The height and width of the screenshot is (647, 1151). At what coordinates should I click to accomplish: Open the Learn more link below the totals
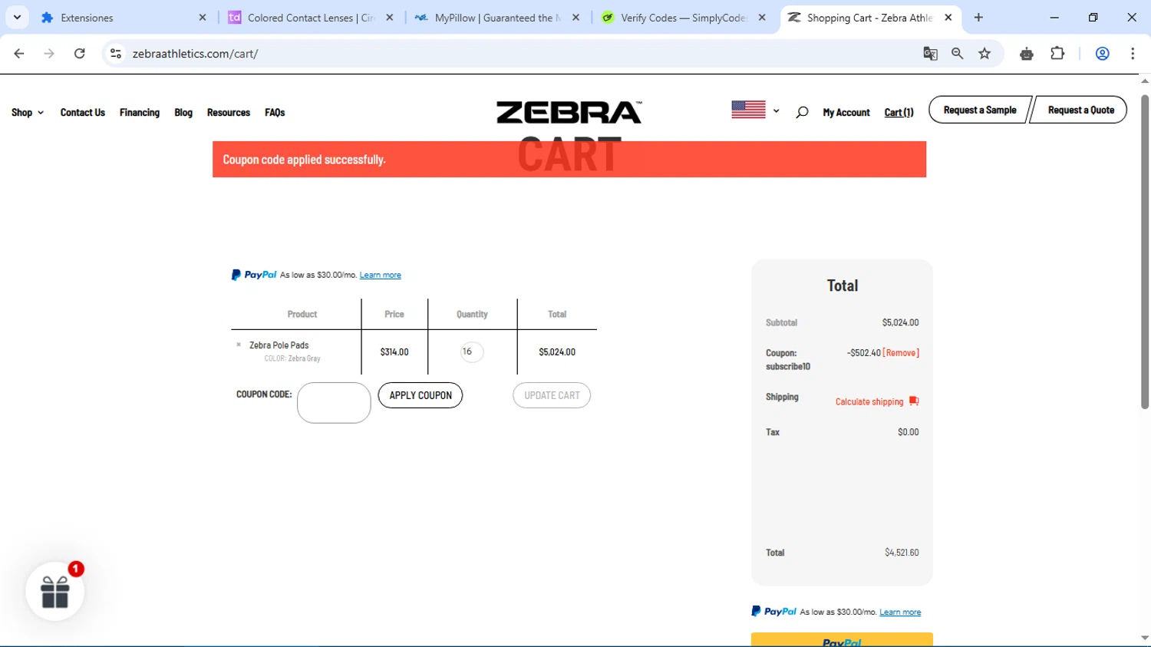click(x=900, y=612)
